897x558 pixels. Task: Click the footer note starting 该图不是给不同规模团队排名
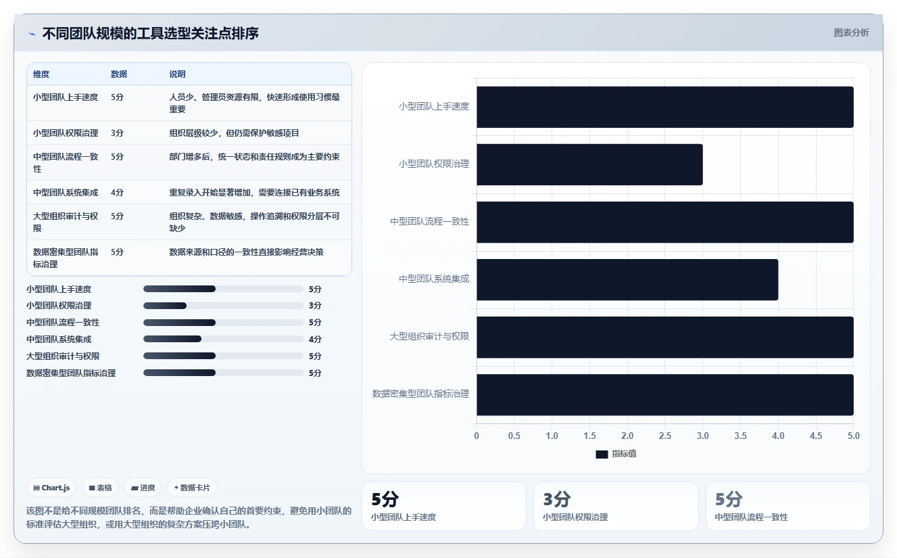pyautogui.click(x=189, y=517)
